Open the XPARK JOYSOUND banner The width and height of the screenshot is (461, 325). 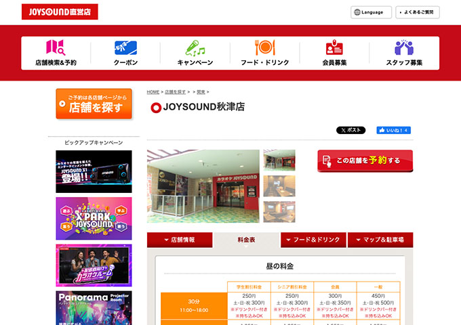pyautogui.click(x=94, y=219)
